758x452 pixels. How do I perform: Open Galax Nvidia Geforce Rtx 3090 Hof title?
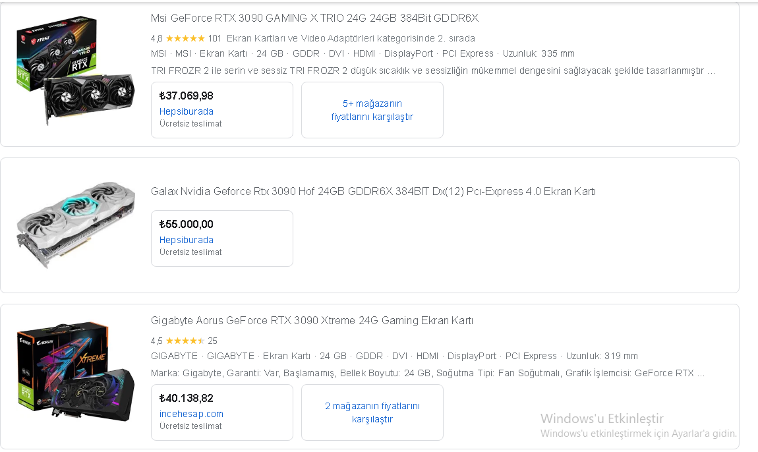373,192
